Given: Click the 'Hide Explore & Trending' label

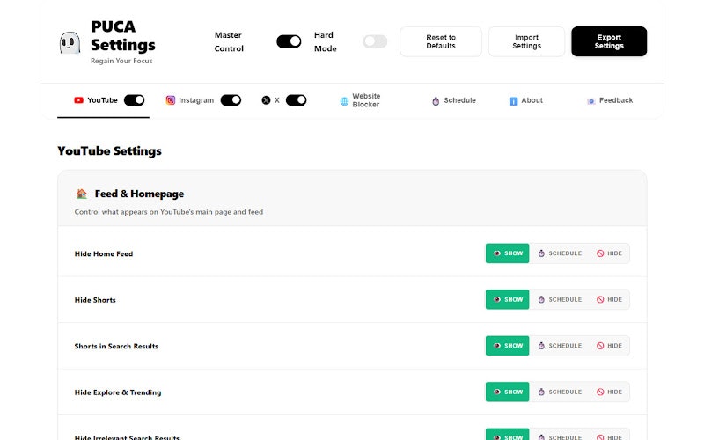Looking at the screenshot, I should tap(118, 392).
